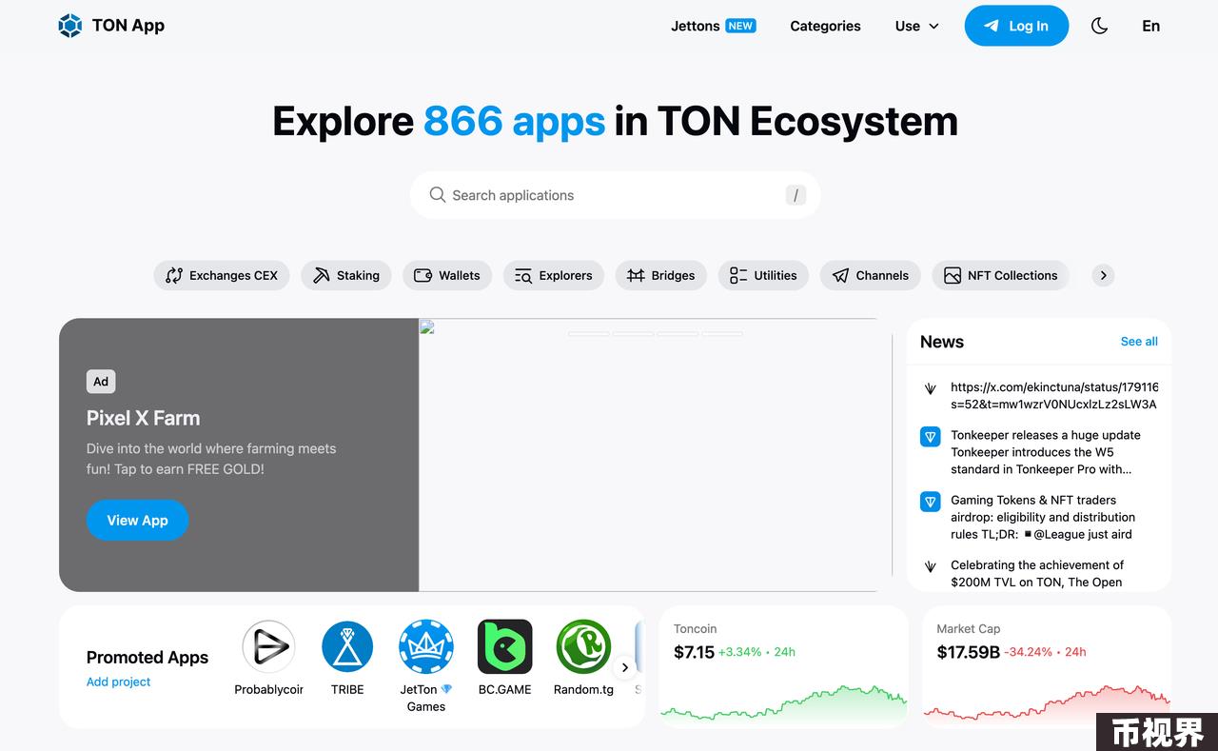This screenshot has height=751, width=1218.
Task: Open the Jettons NEW menu item
Action: tap(713, 26)
